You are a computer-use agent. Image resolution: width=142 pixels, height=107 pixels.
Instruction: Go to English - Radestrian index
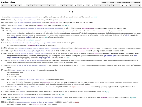(x=123, y=3)
